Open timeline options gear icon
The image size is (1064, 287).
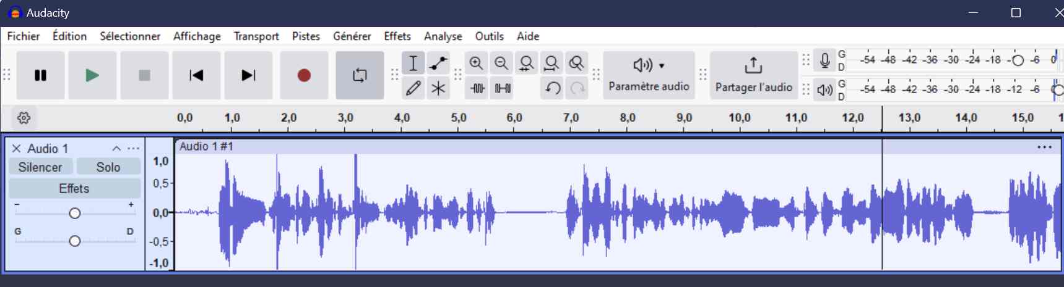(x=24, y=117)
